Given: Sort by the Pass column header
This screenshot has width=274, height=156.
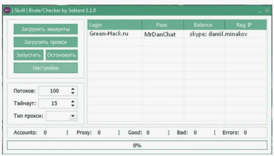Looking at the screenshot, I should click(163, 25).
